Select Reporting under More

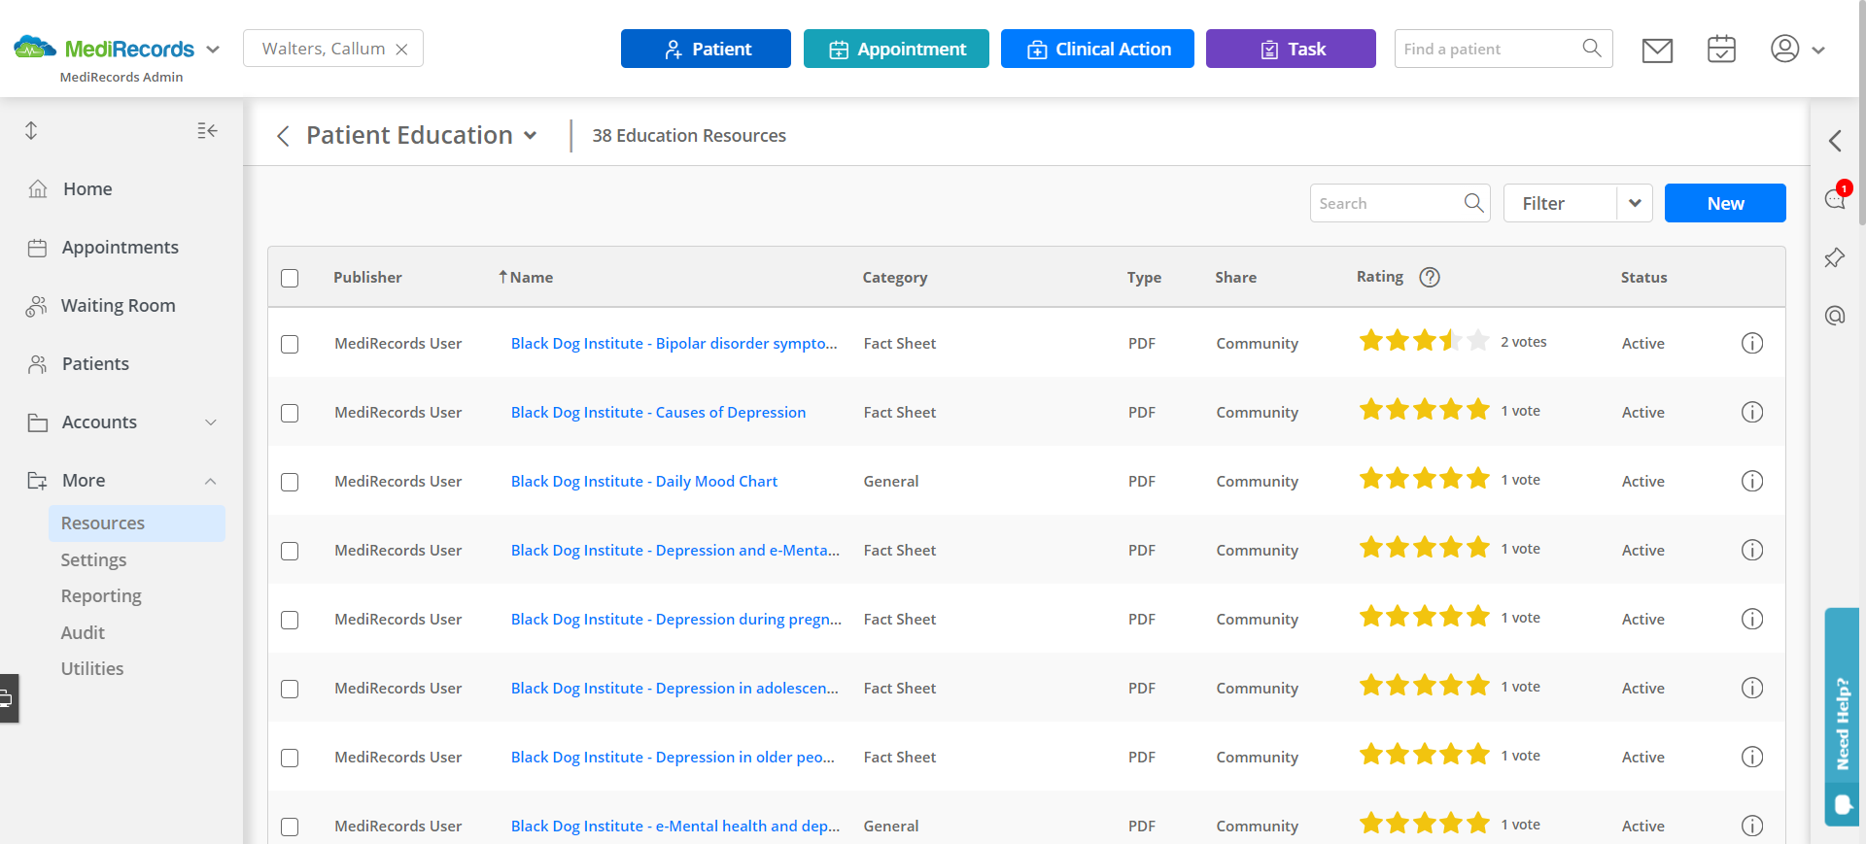point(101,595)
